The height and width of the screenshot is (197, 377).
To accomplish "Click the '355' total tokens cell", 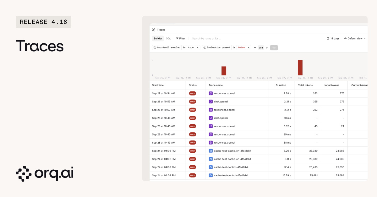I will (x=315, y=101).
